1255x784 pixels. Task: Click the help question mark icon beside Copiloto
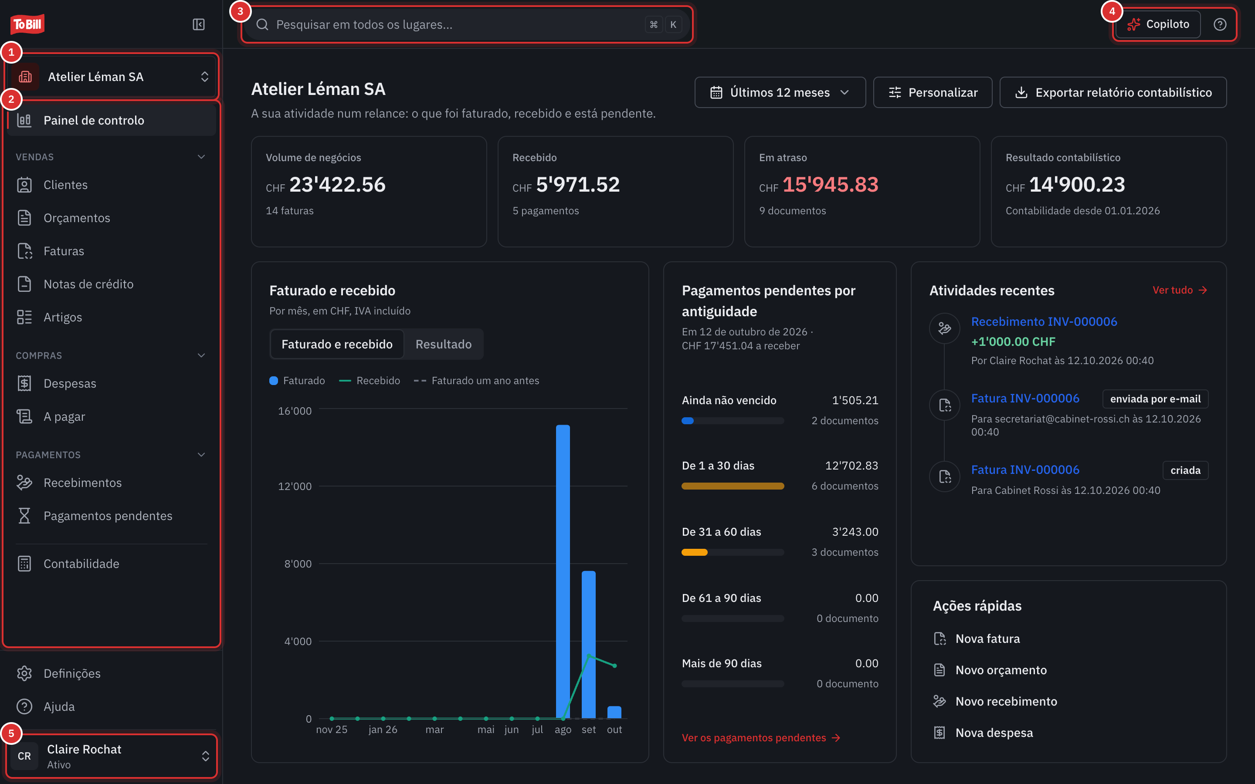coord(1220,24)
